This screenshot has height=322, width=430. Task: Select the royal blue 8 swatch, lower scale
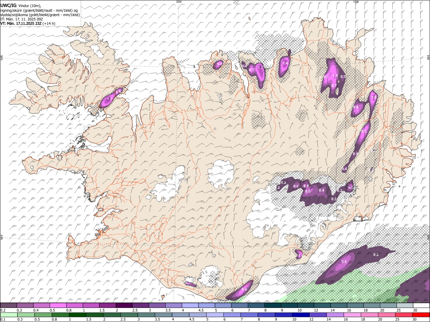(267, 315)
